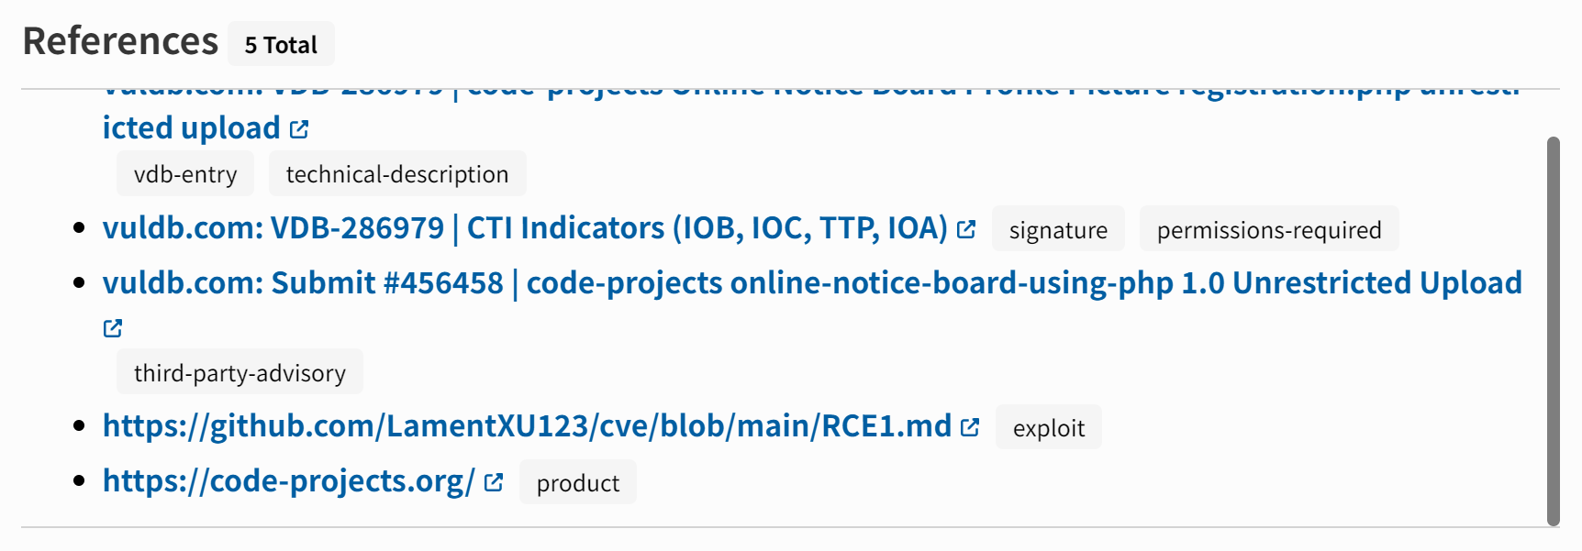Click external link icon after 'icted upload'
Screen dimensions: 1582x551
[299, 129]
